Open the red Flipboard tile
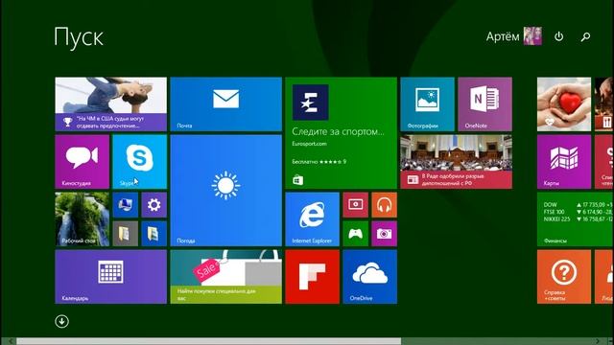The width and height of the screenshot is (614, 345). [x=313, y=277]
